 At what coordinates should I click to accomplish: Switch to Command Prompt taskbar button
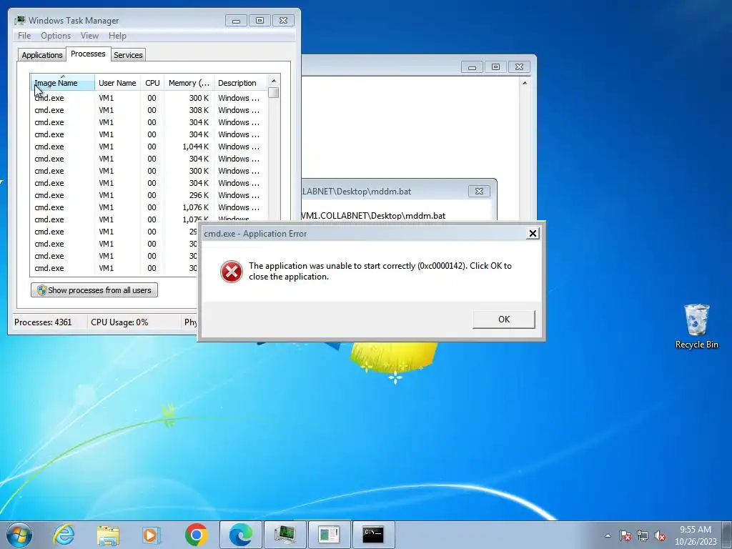(373, 535)
